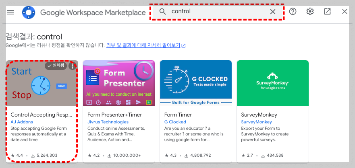Viewport: 355px width, 168px height.
Task: Click the 4,808,792 download count
Action: click(198, 156)
